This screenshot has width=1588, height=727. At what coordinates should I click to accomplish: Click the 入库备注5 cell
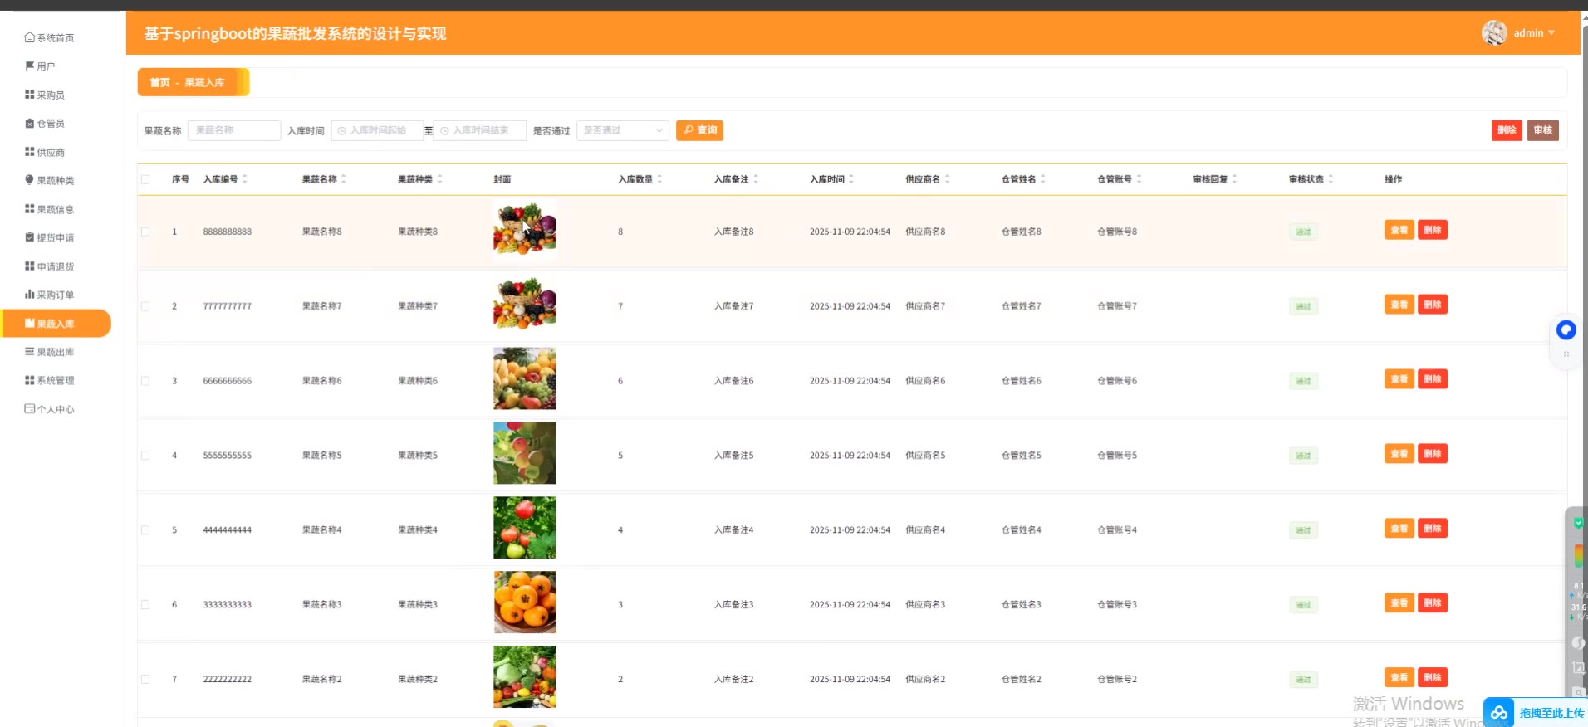point(734,456)
